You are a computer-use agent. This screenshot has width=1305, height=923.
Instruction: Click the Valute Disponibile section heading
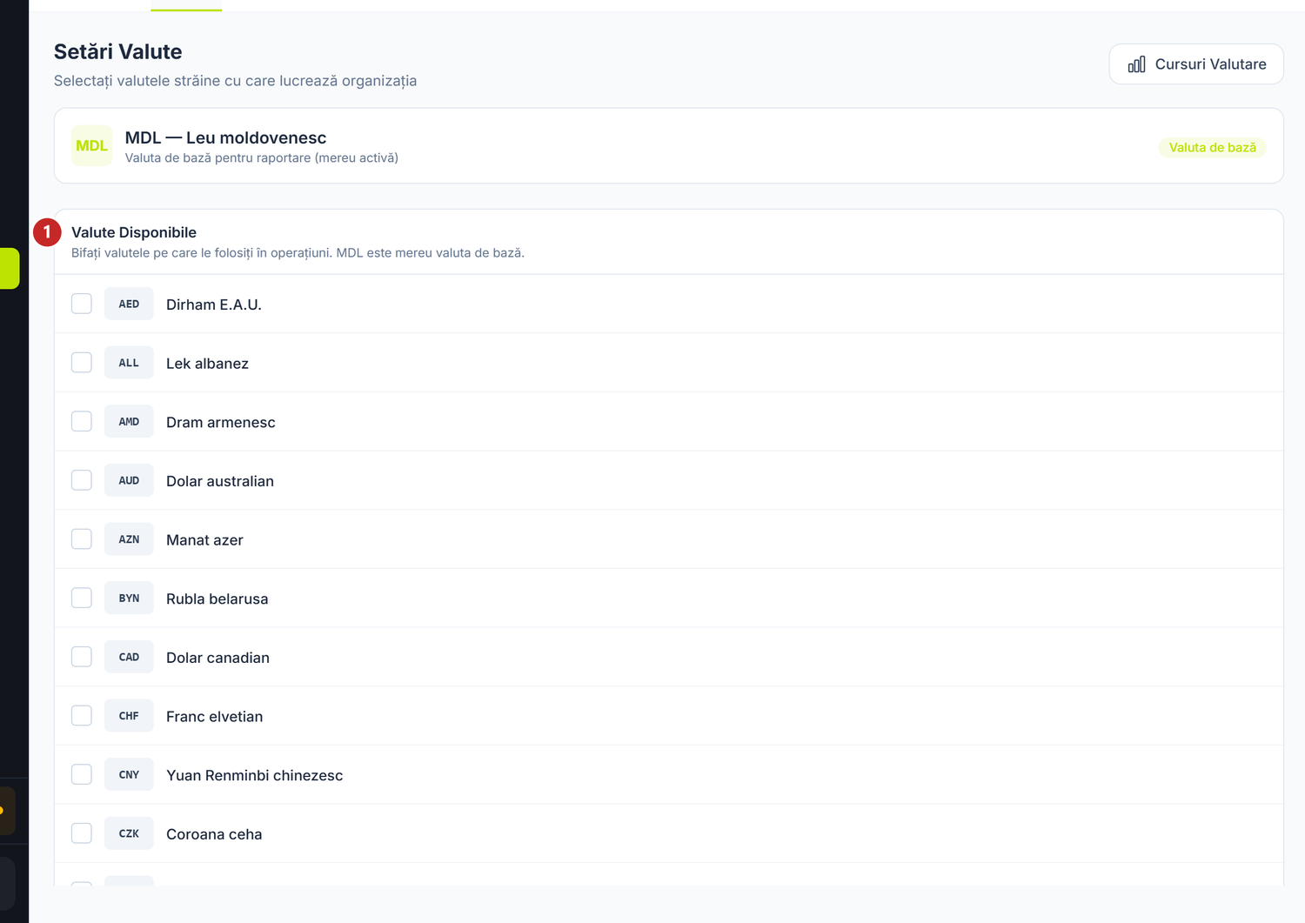tap(134, 232)
